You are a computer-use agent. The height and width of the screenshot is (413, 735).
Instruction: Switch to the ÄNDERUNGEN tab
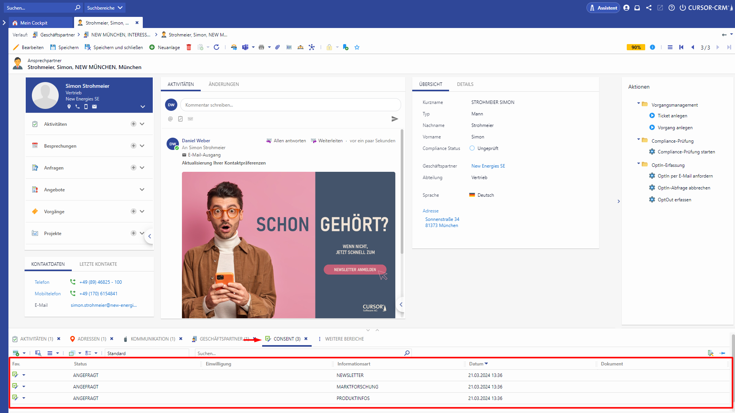[223, 84]
